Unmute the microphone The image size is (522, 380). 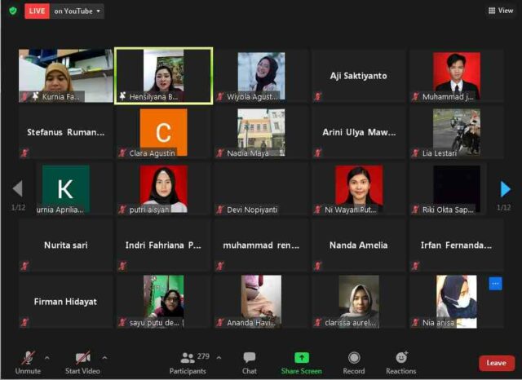(28, 362)
